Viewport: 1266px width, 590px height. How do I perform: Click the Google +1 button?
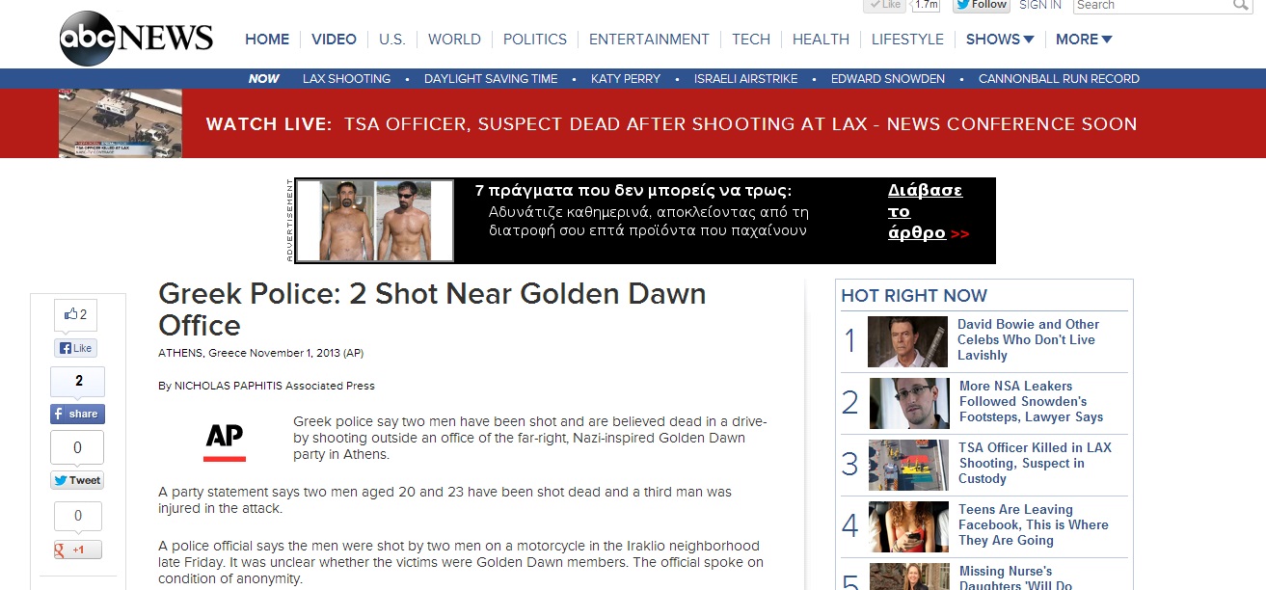pos(77,550)
